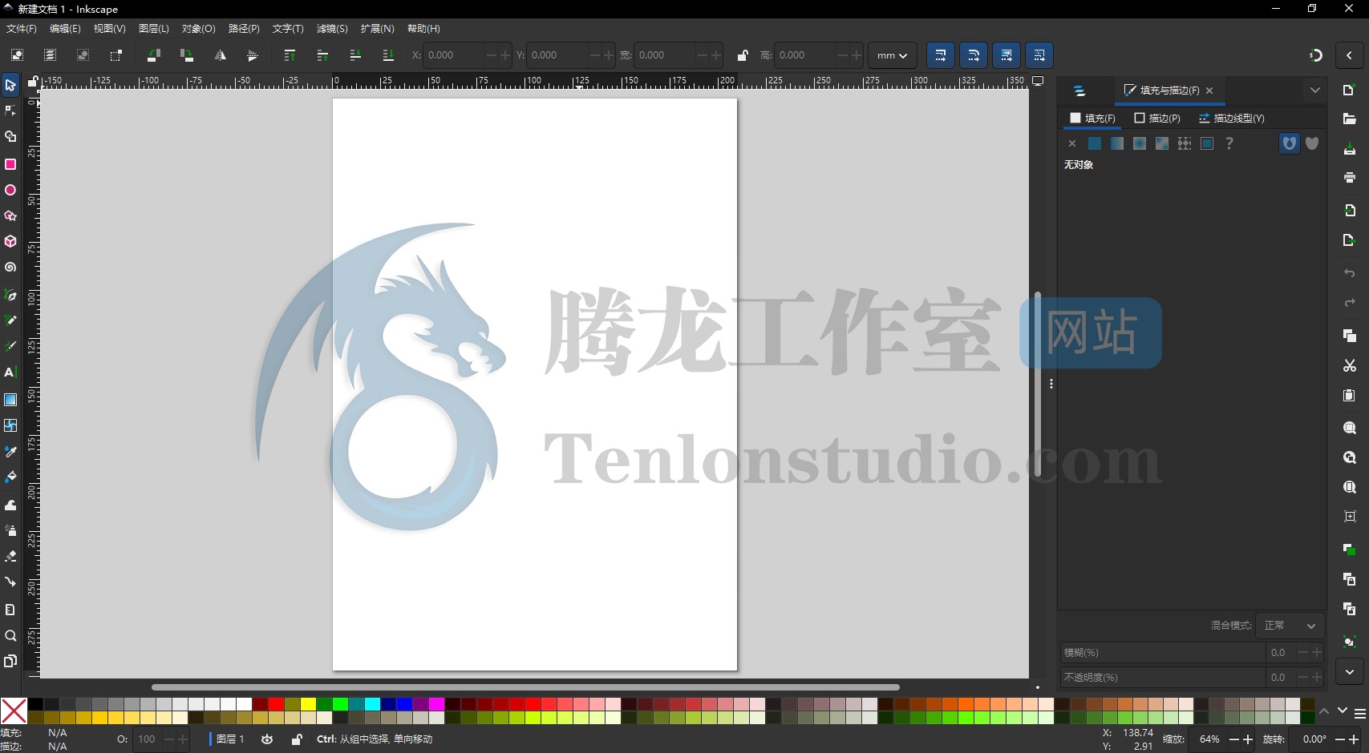Select the Spiral tool
This screenshot has height=753, width=1369.
point(11,267)
